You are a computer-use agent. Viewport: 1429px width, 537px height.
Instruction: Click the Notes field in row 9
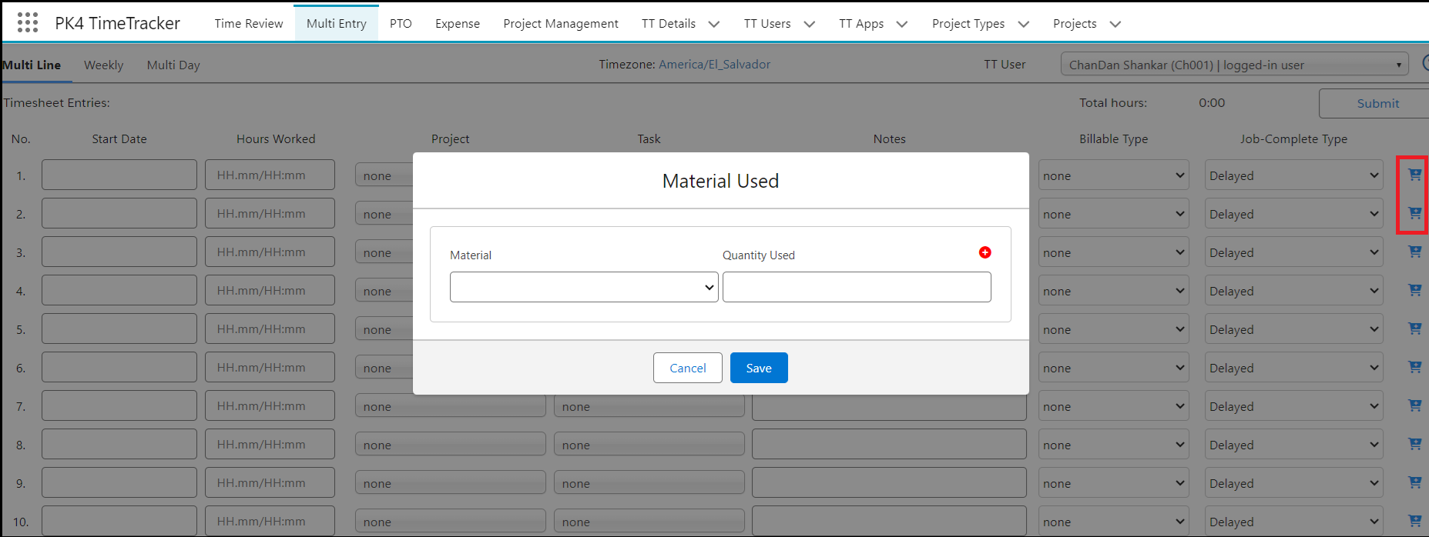[889, 482]
